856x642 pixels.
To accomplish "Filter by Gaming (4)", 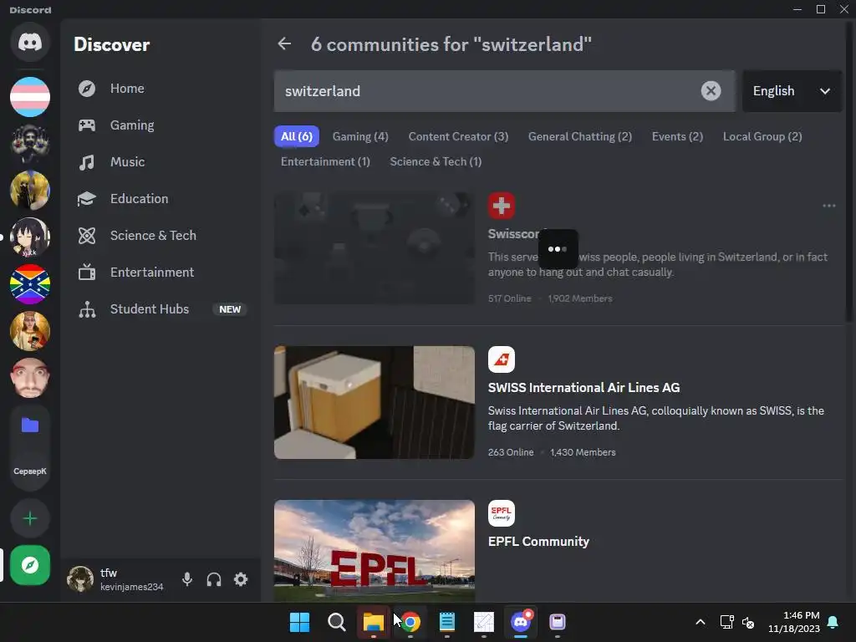I will [360, 136].
